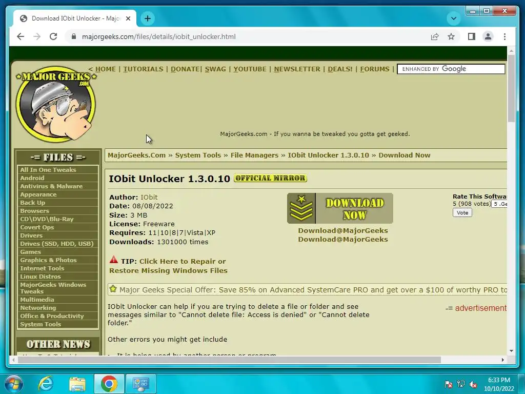This screenshot has width=525, height=394.
Task: Click File Managers in breadcrumb
Action: [x=254, y=155]
